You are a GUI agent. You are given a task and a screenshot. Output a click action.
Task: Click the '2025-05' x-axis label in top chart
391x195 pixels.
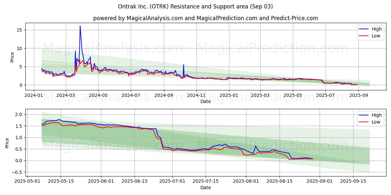pos(292,96)
